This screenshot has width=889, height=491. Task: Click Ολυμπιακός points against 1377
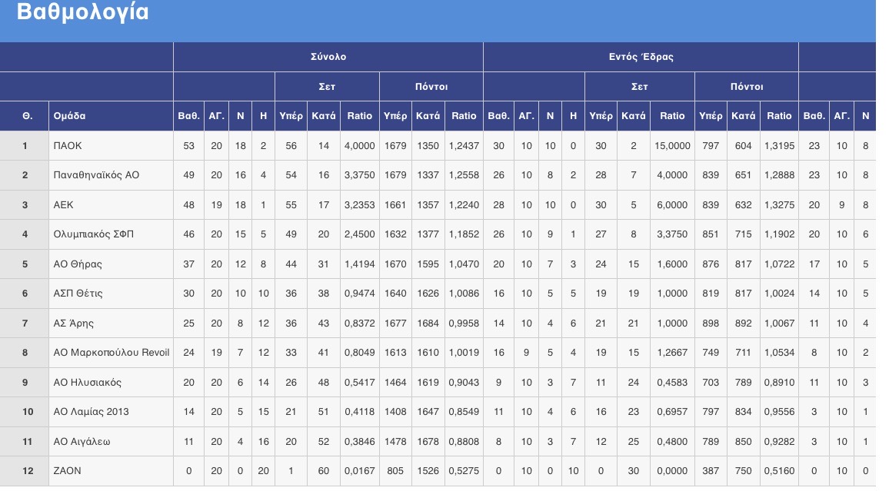pyautogui.click(x=428, y=234)
